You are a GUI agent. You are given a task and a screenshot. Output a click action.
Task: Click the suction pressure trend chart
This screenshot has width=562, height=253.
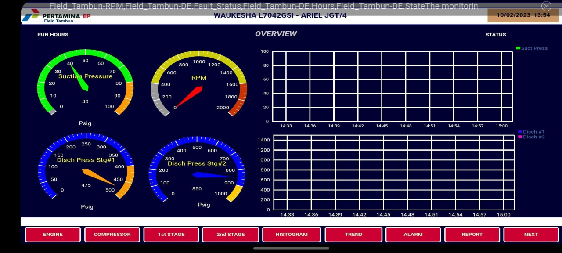click(392, 86)
